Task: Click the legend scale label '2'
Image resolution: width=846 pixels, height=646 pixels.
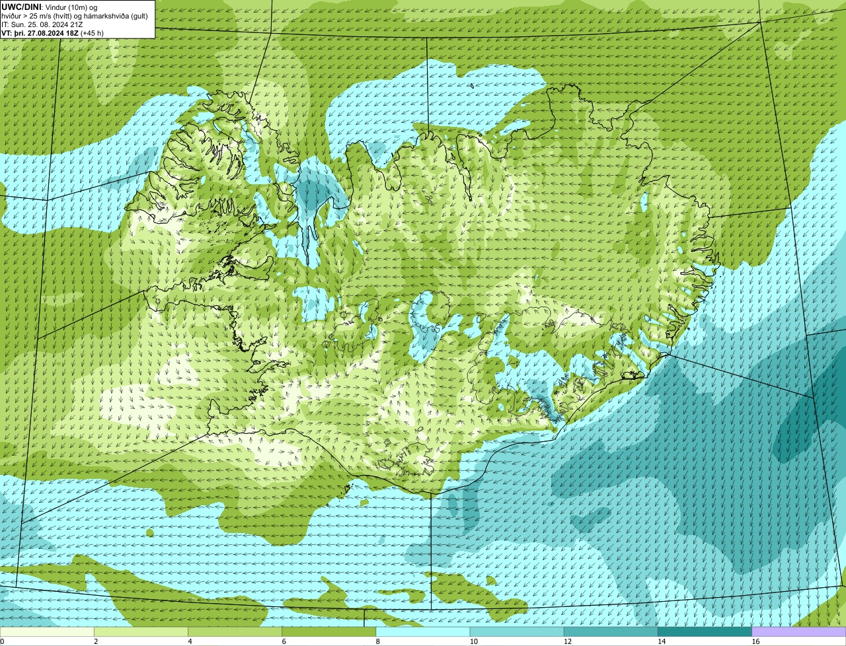Action: (96, 641)
